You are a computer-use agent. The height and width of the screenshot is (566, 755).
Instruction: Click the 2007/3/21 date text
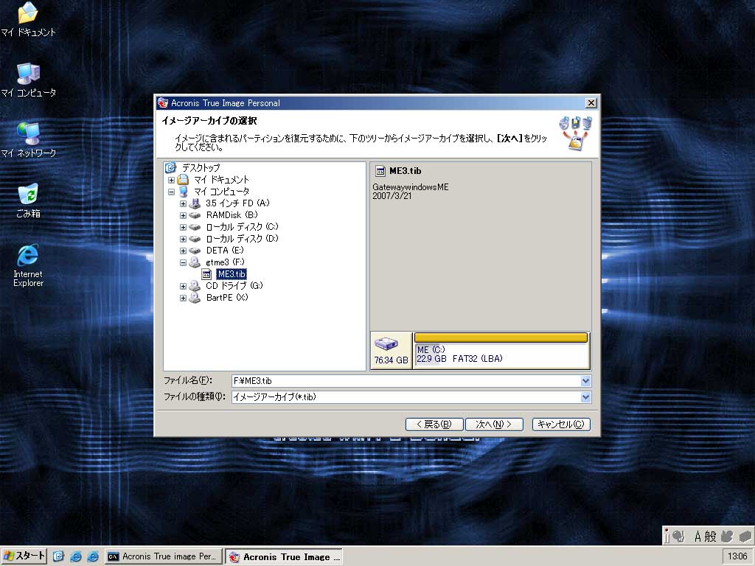(392, 196)
